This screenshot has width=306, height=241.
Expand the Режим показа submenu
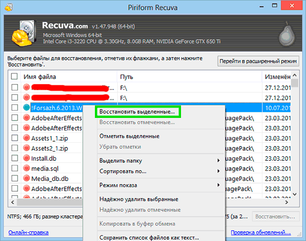(x=160, y=185)
